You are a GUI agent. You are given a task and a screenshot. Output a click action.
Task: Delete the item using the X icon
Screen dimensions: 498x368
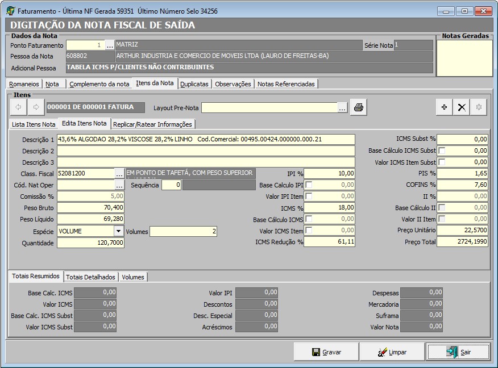point(462,107)
